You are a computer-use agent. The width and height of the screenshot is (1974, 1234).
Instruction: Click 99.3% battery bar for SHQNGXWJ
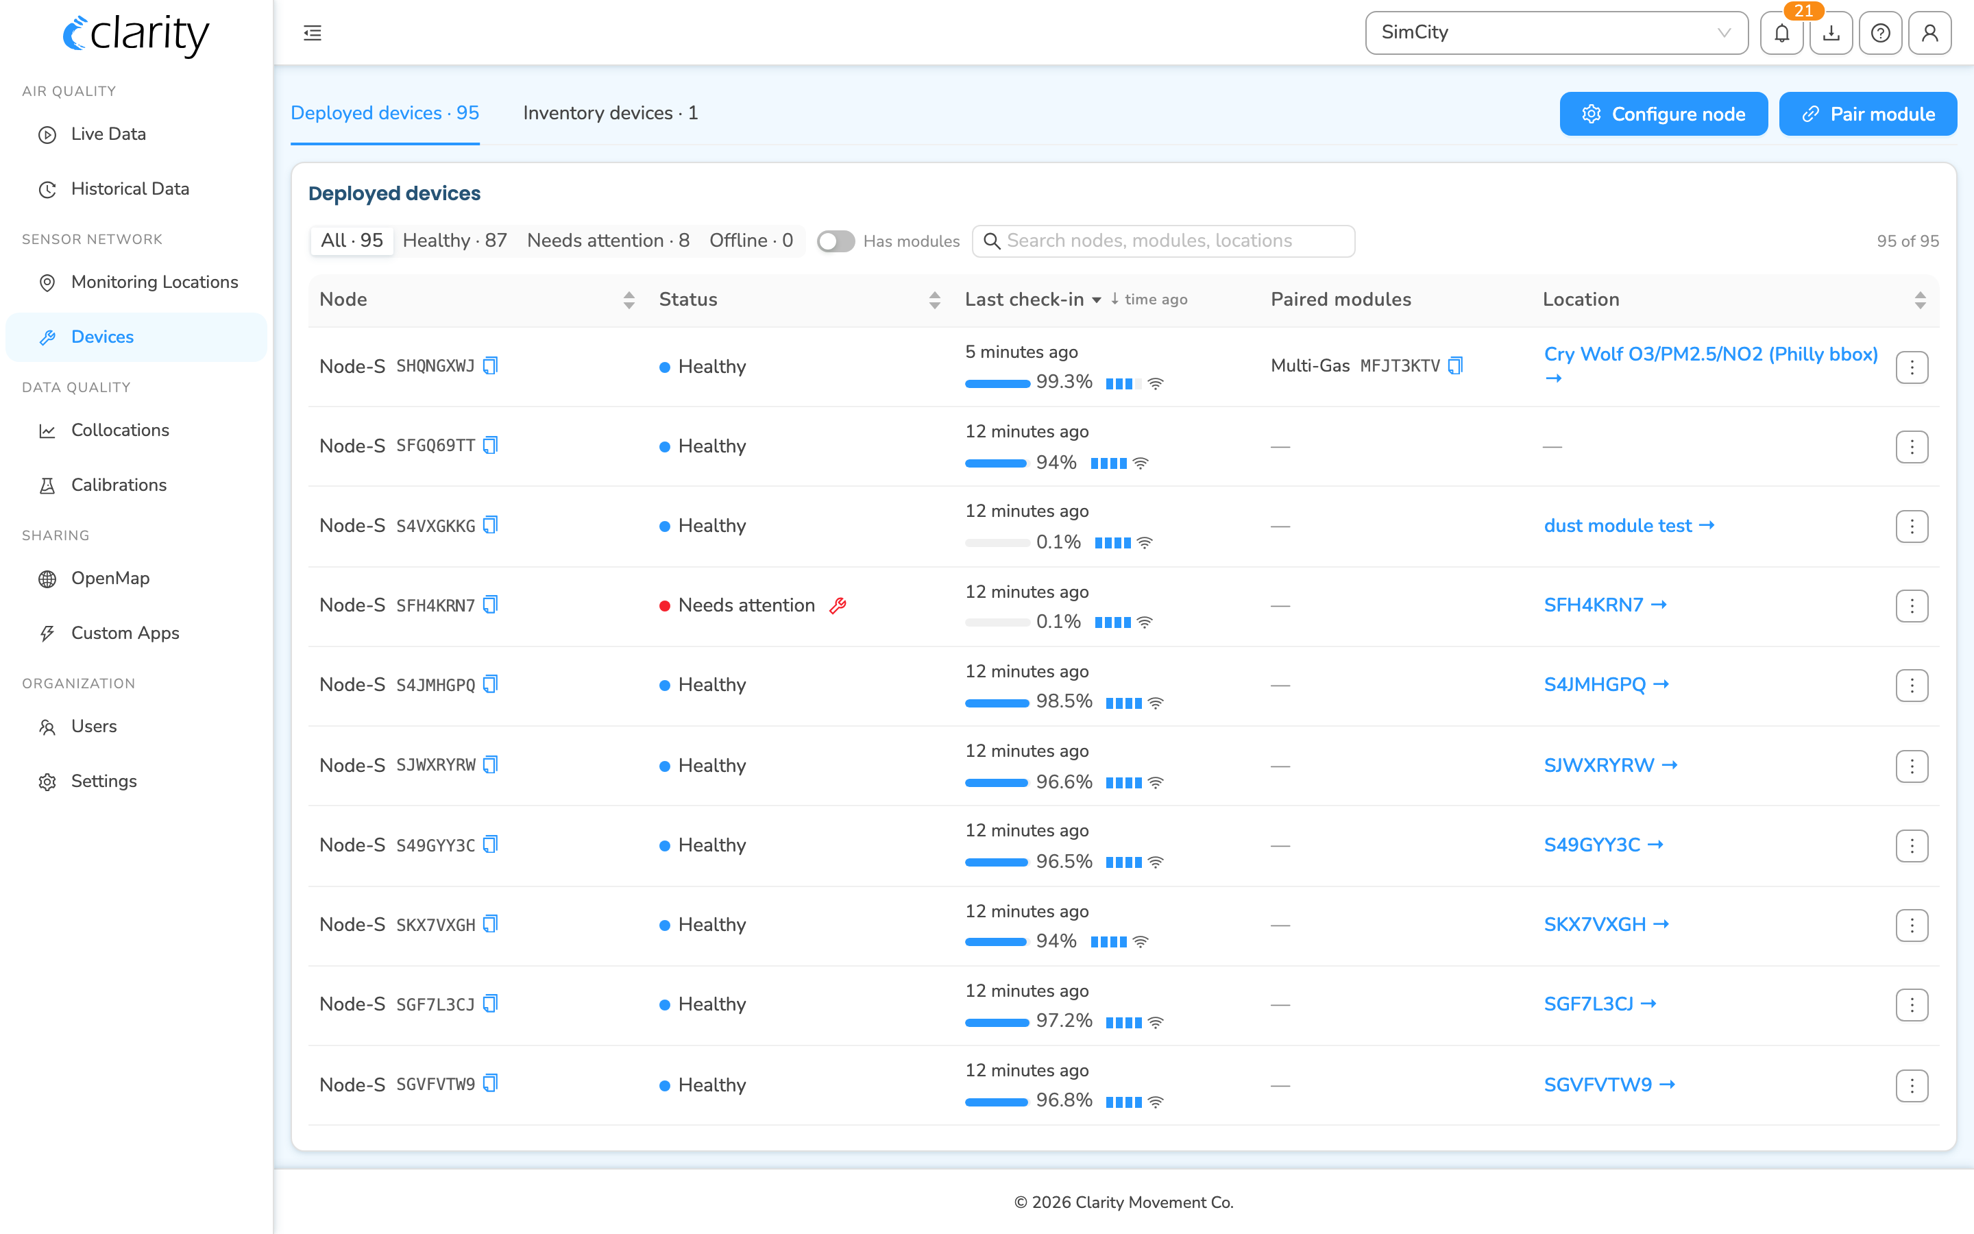997,383
